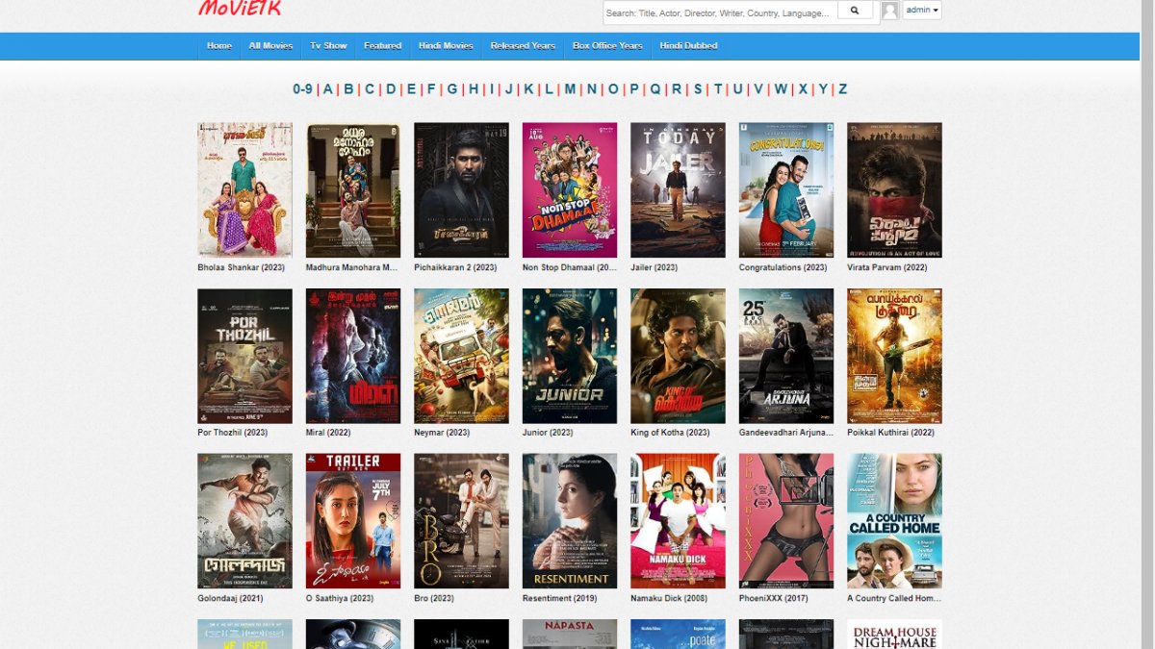
Task: Open the PhoeniXXX poster
Action: point(786,521)
